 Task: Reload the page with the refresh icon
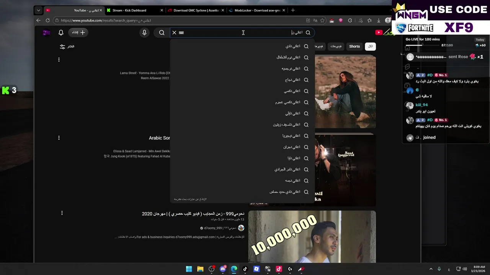47,20
